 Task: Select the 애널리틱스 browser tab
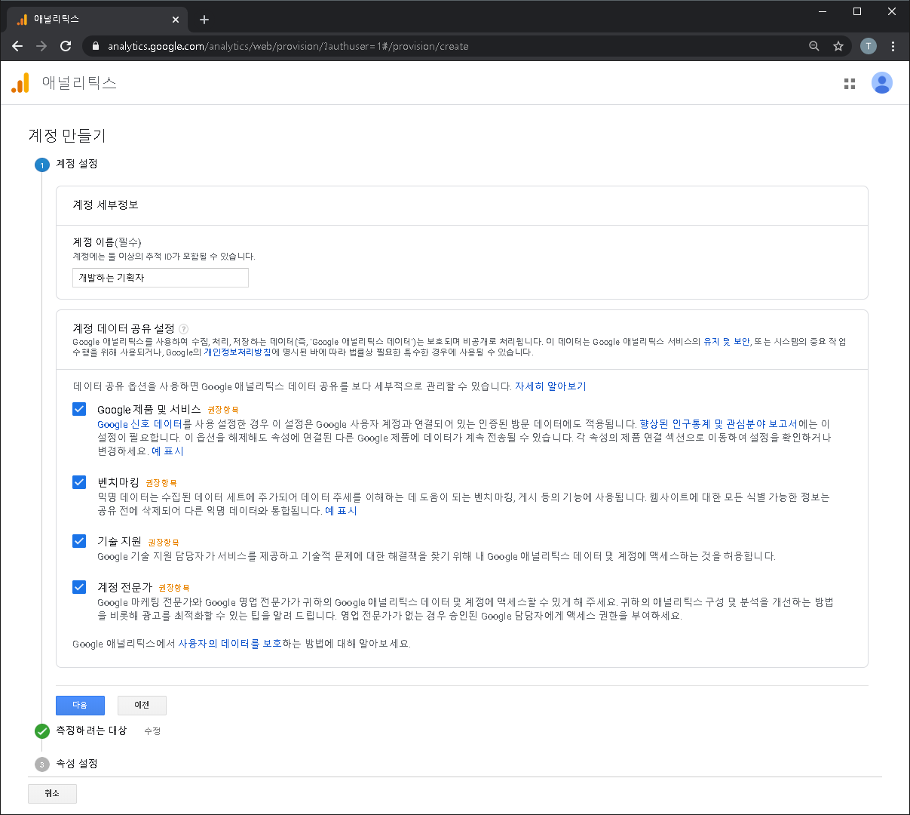[98, 20]
